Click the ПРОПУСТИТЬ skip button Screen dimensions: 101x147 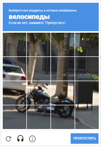pyautogui.click(x=85, y=138)
